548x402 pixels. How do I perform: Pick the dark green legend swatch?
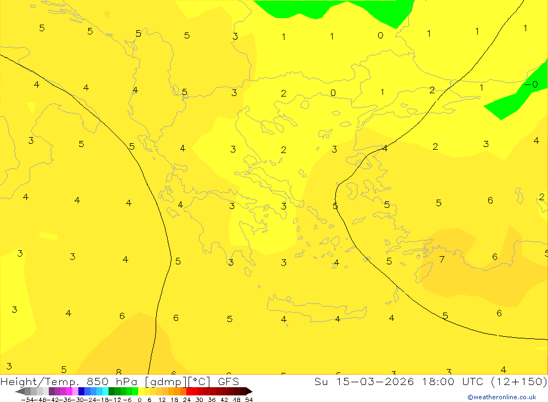pos(111,391)
